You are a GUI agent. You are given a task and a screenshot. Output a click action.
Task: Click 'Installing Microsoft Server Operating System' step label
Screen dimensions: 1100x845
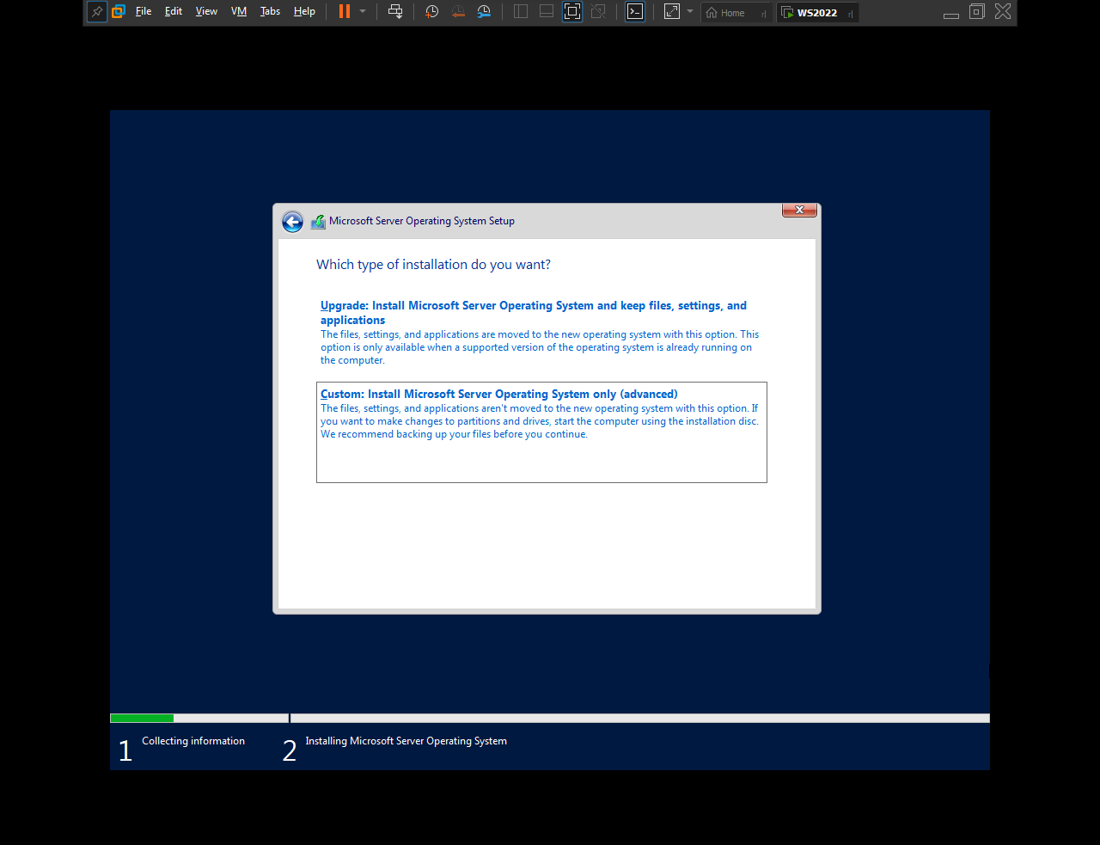coord(406,741)
